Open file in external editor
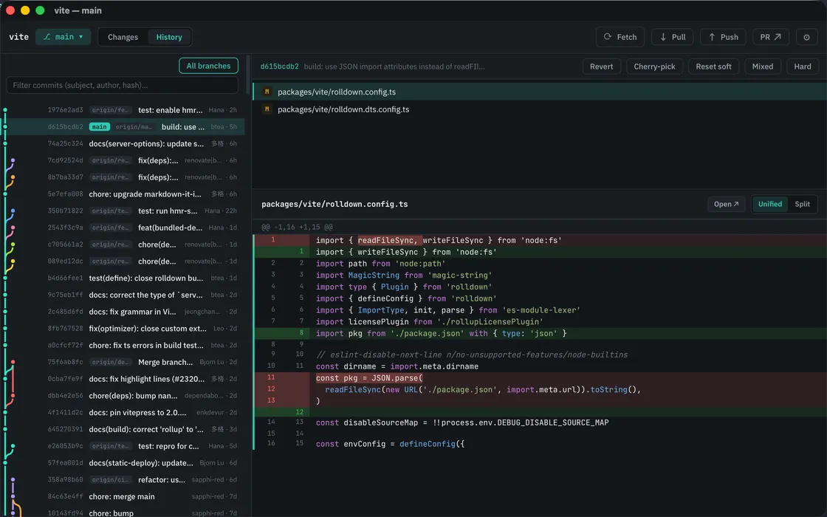Viewport: 827px width, 517px height. coord(727,204)
